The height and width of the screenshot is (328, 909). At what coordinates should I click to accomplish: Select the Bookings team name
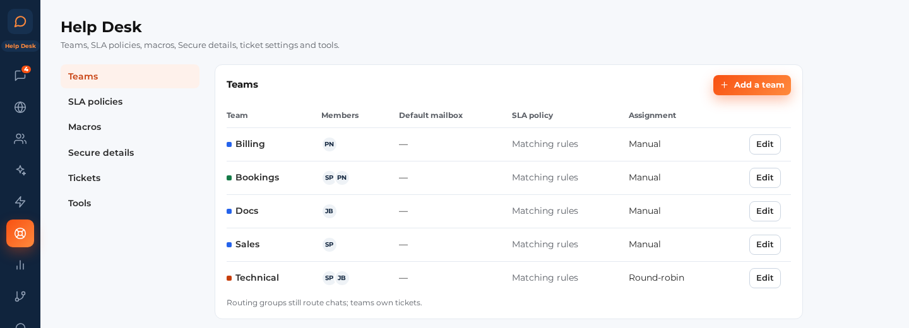click(x=257, y=177)
